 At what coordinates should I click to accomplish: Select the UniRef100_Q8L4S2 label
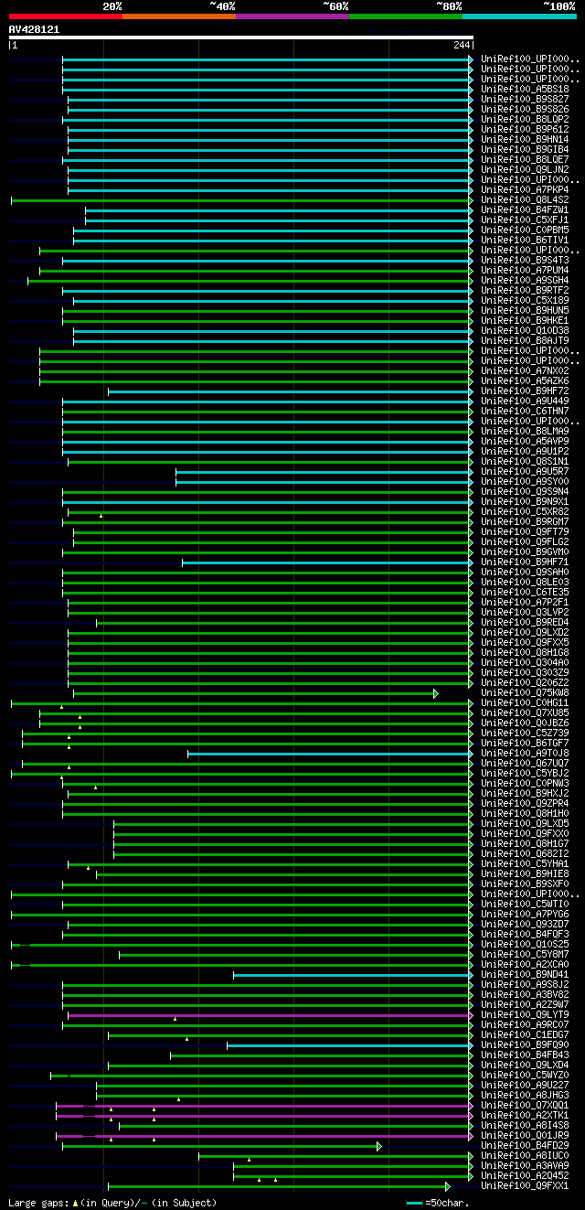click(x=526, y=199)
